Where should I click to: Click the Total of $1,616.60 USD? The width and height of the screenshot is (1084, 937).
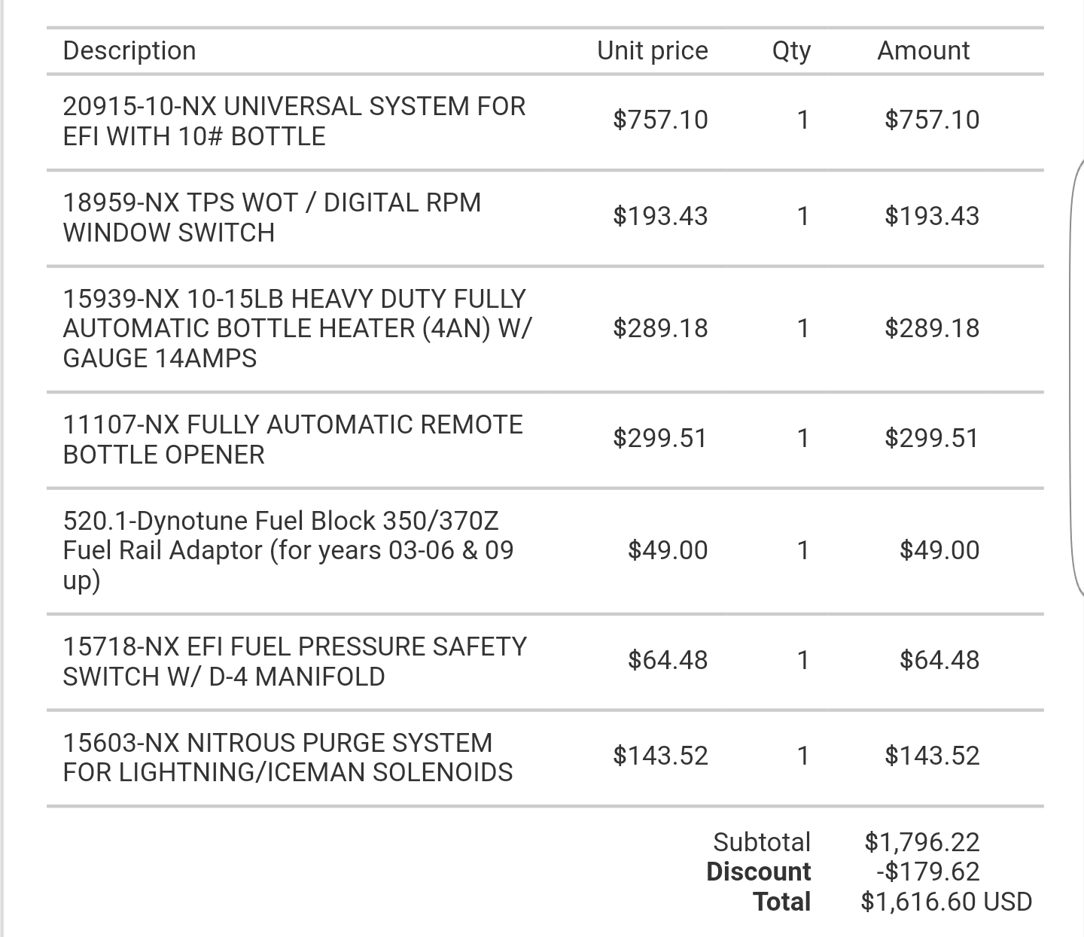click(x=946, y=902)
